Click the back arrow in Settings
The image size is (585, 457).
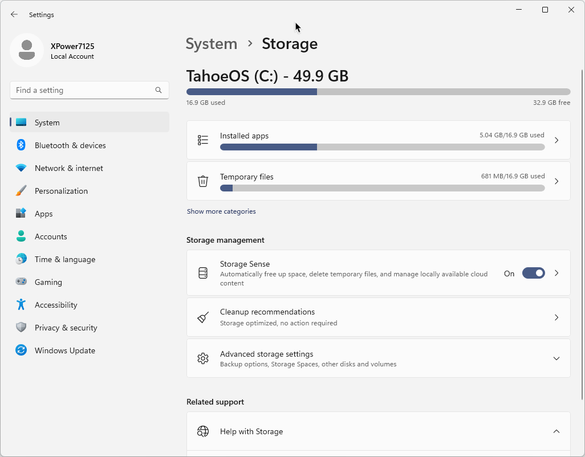pyautogui.click(x=14, y=15)
